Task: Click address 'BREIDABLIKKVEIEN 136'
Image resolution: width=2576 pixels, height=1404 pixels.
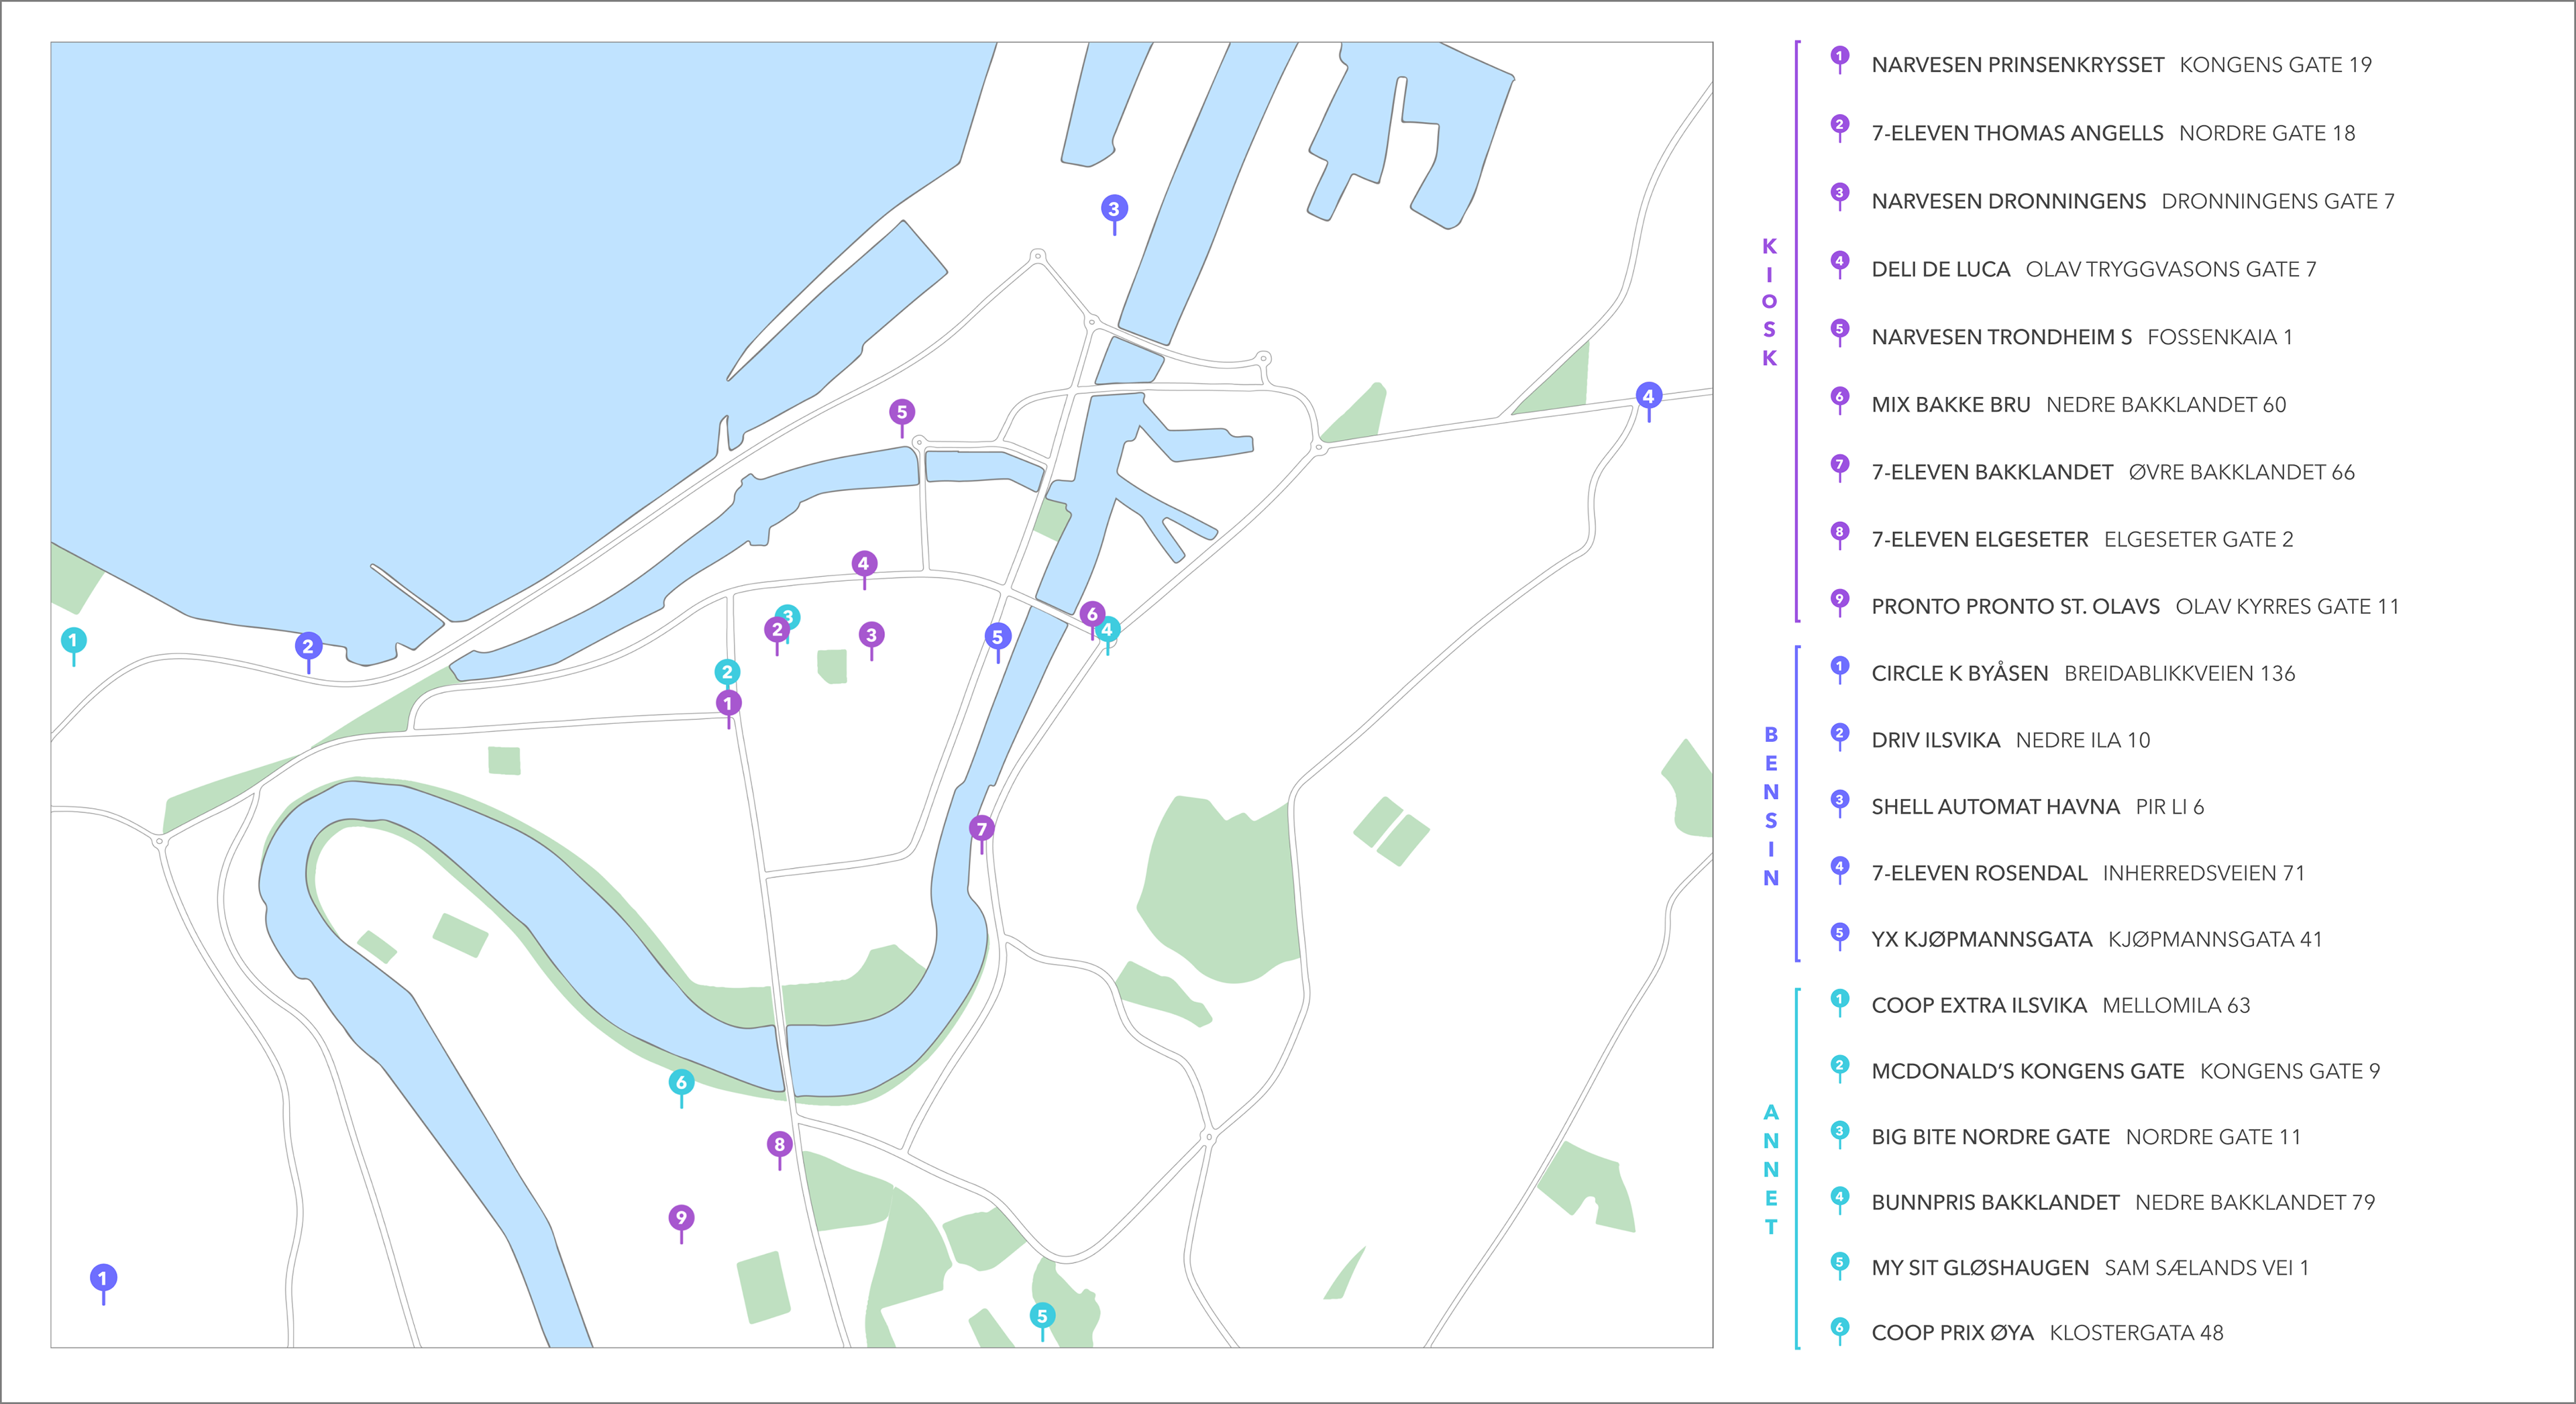Action: point(2180,674)
